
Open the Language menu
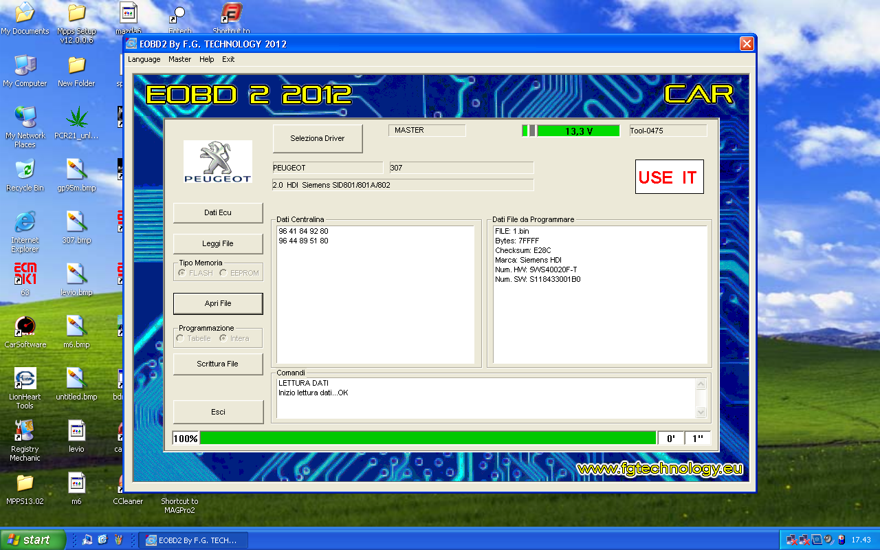144,59
